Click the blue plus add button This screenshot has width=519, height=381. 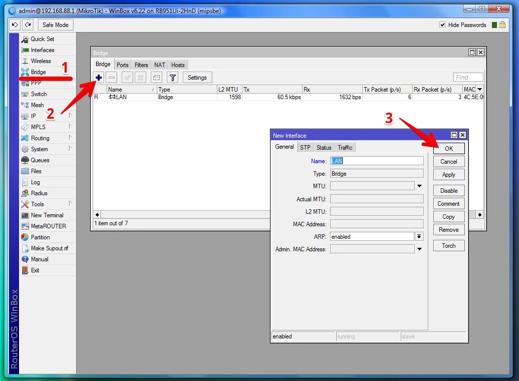click(x=99, y=78)
